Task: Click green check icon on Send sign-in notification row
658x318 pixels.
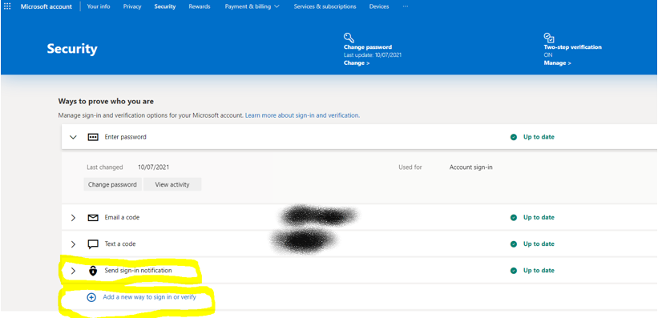Action: coord(514,271)
